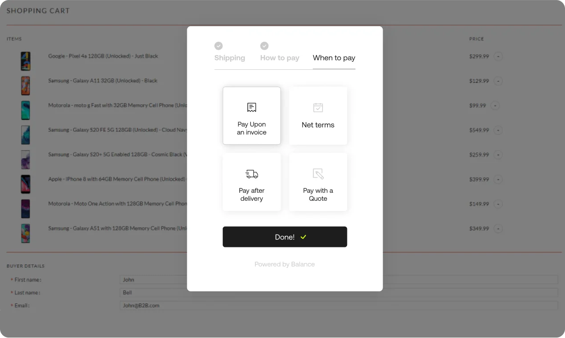Click the calendar icon on Net terms
This screenshot has height=338, width=565.
[x=318, y=107]
